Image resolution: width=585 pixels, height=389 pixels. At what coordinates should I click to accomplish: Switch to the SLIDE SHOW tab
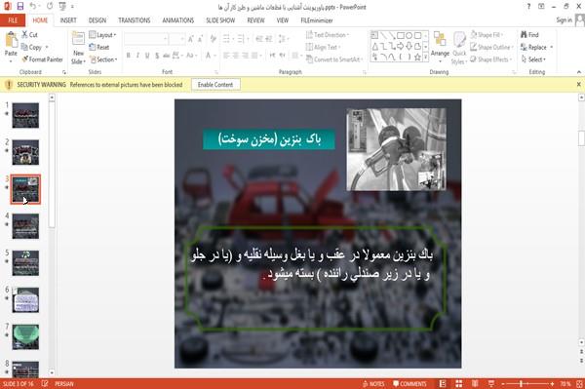pos(220,20)
